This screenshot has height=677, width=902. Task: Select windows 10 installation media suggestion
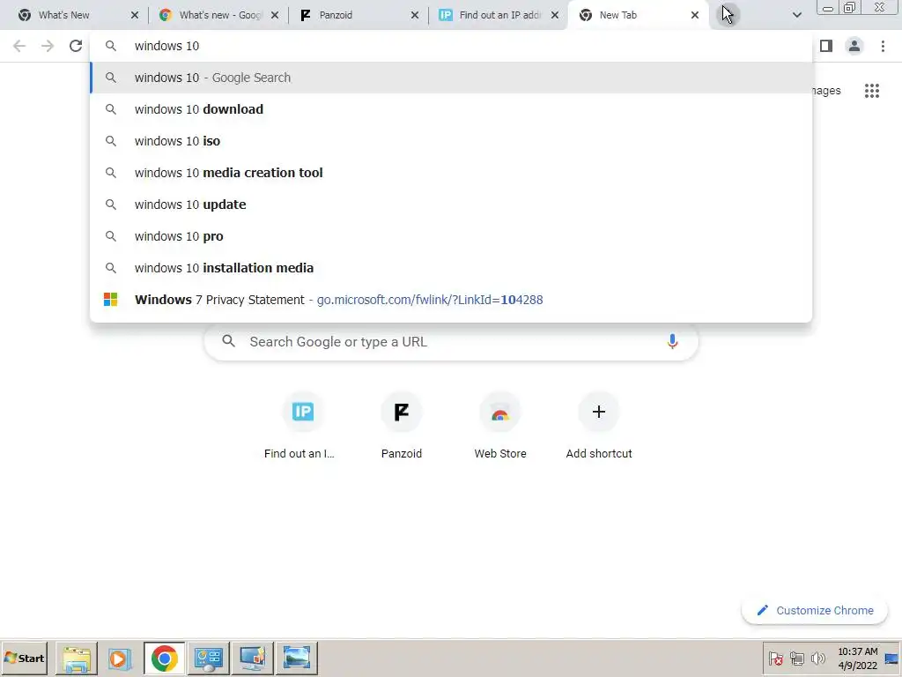tap(451, 268)
